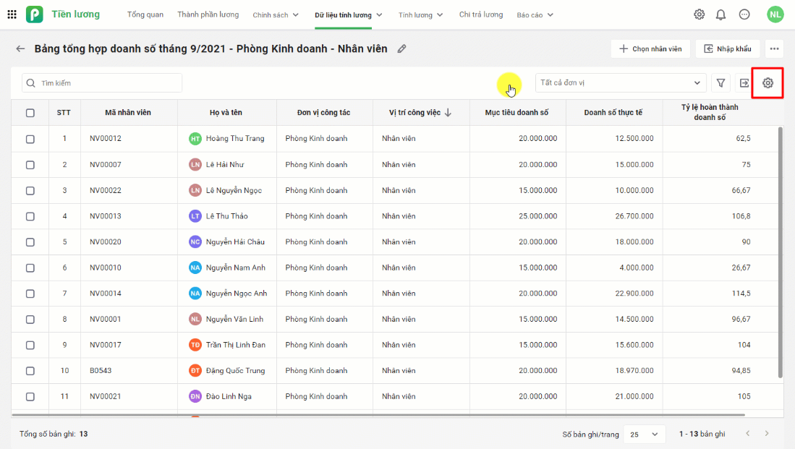
Task: Open the filter funnel icon
Action: [x=721, y=83]
